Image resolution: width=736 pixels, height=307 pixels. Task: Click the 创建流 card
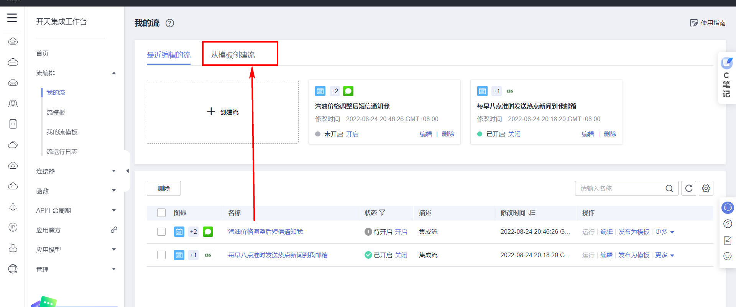[223, 112]
